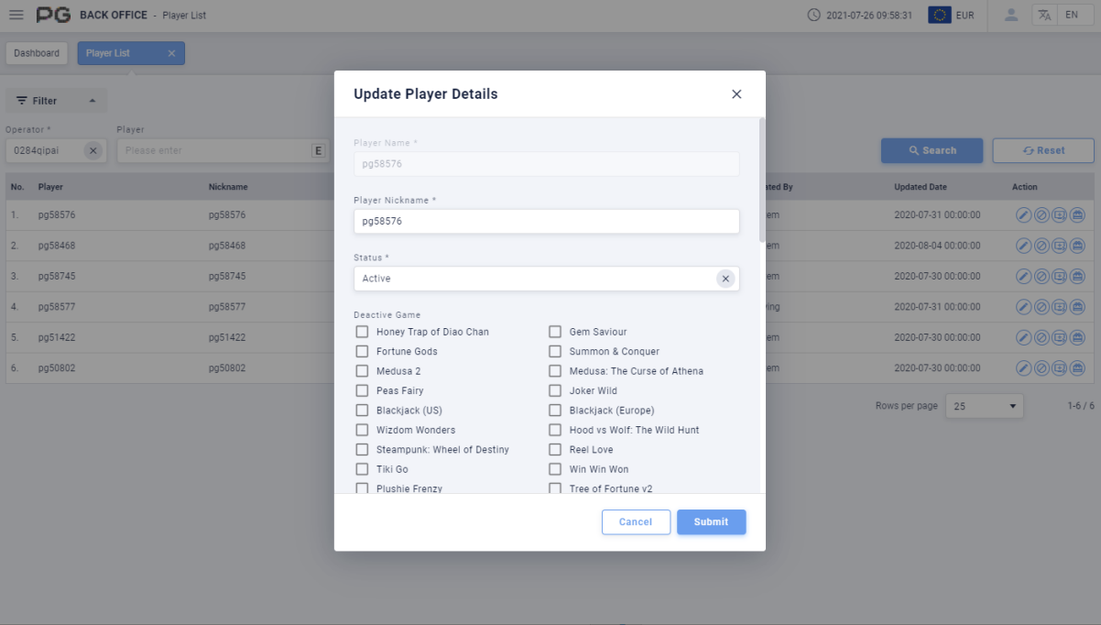
Task: Close the Player List tab
Action: click(171, 53)
